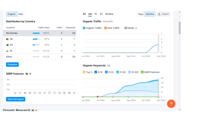Click the map pin local pack icon
The image size is (204, 122).
point(55,93)
